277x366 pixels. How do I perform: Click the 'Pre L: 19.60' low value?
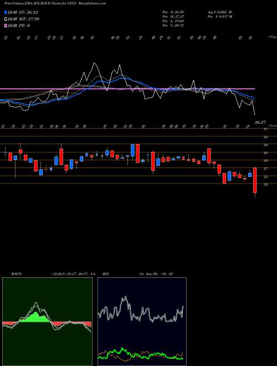pos(173,21)
